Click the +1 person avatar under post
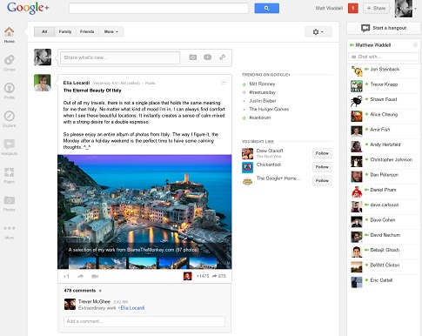Viewport: 422px width, 336px height. (x=187, y=276)
